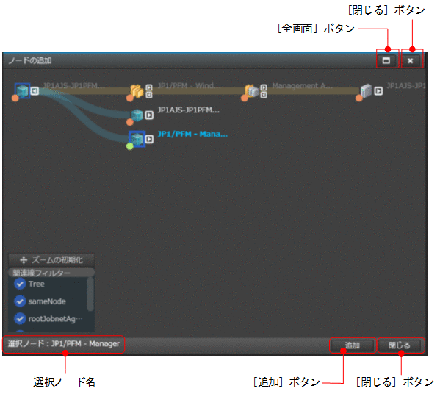Click the 追加 button

pyautogui.click(x=353, y=345)
